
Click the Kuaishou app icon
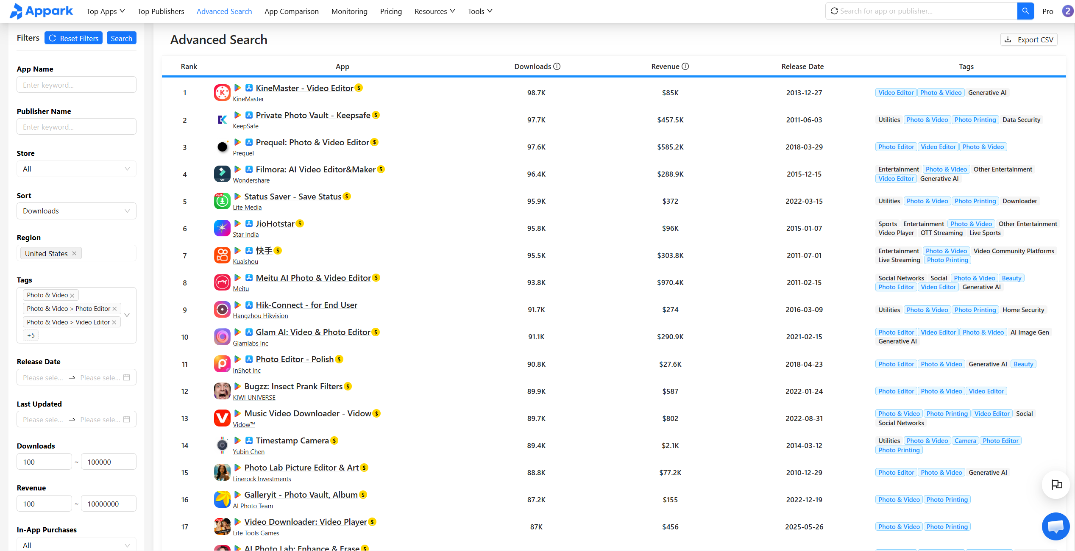point(222,255)
